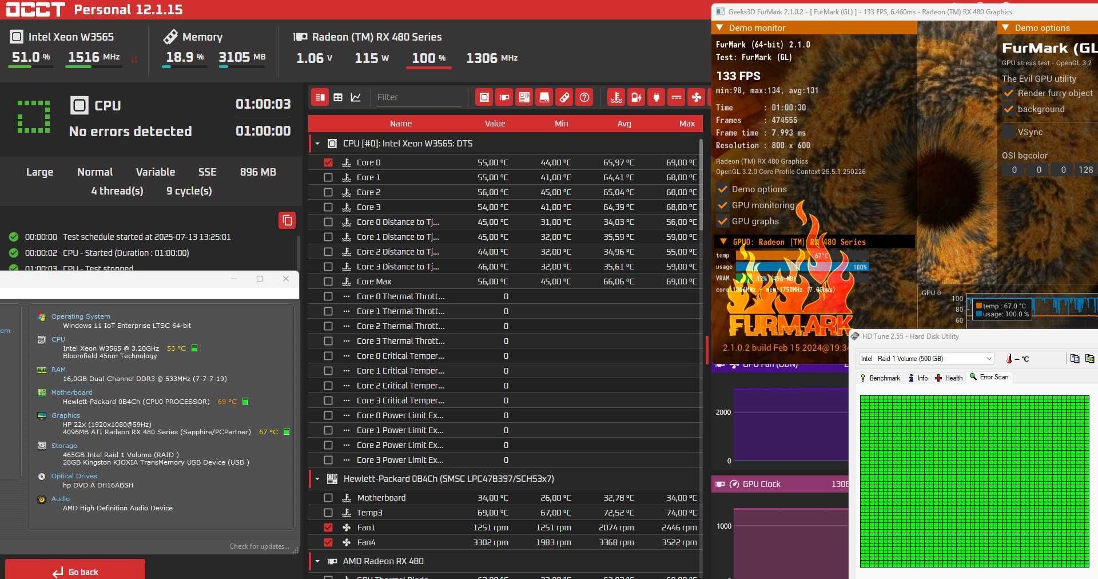Toggle FurMark GPU monitoring checkbox
1098x579 pixels.
723,205
